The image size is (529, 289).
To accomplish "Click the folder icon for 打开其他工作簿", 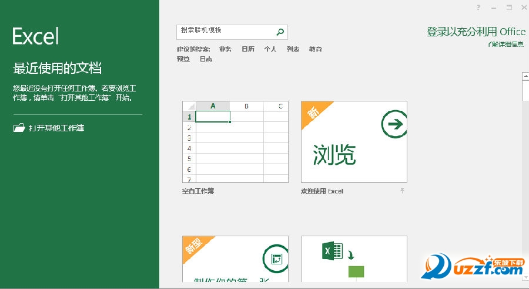I will click(x=19, y=128).
